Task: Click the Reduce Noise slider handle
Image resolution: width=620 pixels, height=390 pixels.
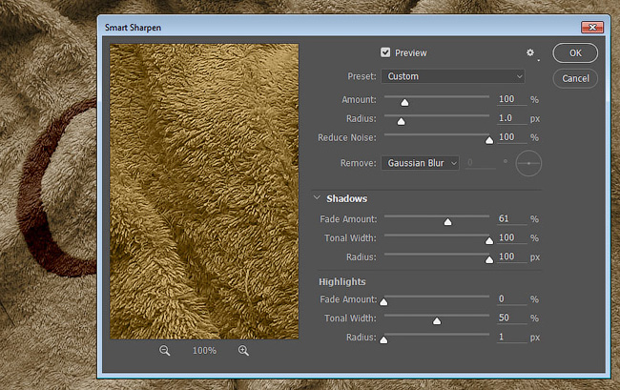Action: click(x=489, y=140)
